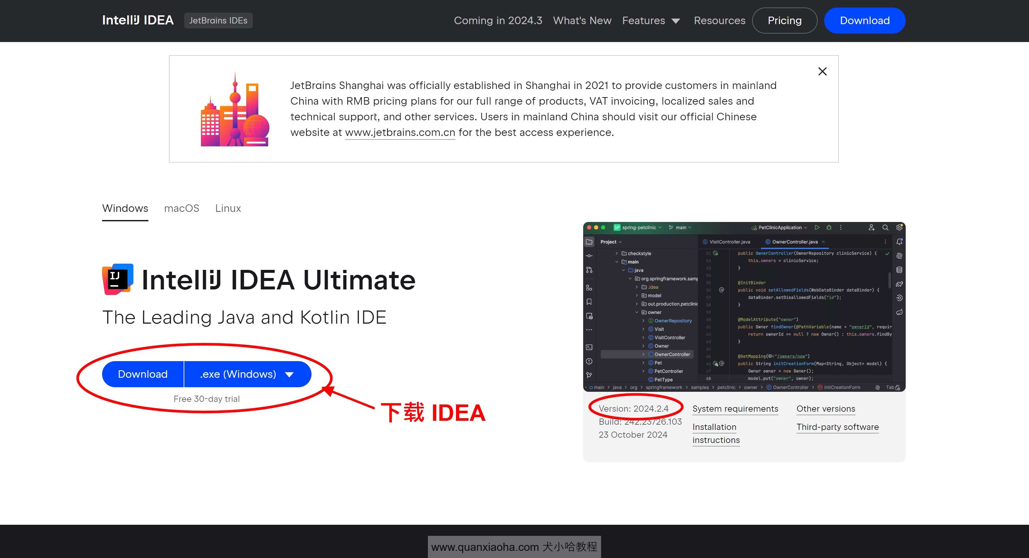Viewport: 1029px width, 558px height.
Task: Click the problems exclamation icon in IDE preview
Action: coord(589,361)
